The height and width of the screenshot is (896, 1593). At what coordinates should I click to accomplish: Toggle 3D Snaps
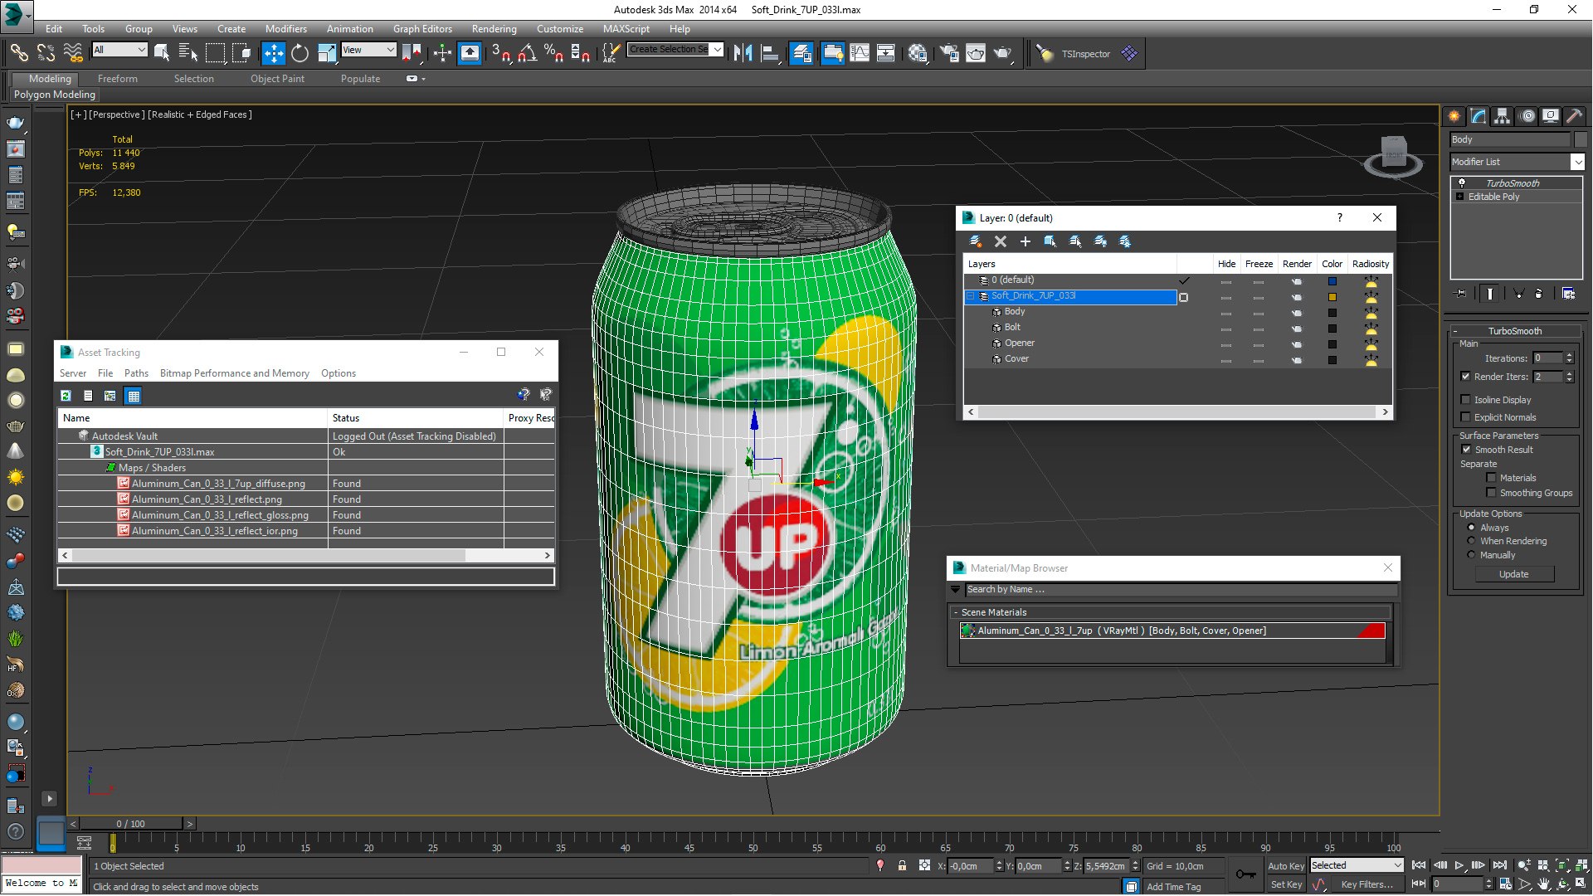500,53
